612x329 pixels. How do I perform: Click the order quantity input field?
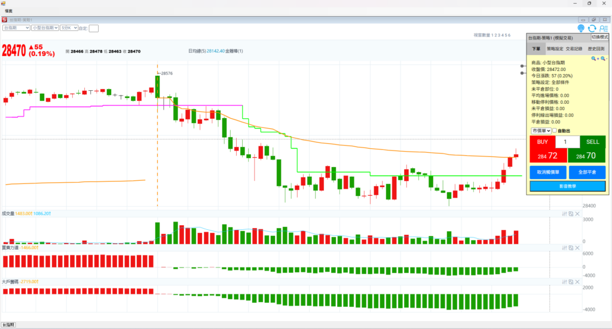[567, 142]
